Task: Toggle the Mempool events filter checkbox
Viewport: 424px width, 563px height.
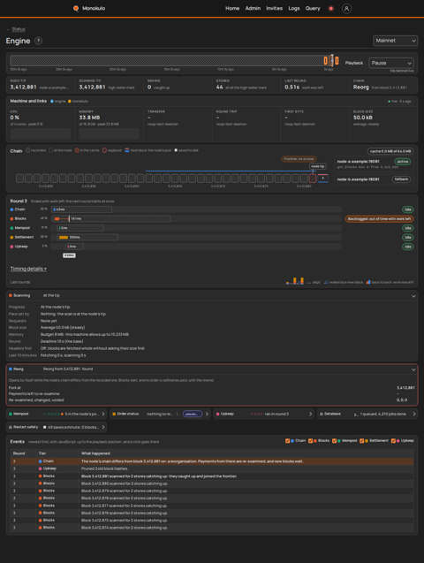Action: pos(334,441)
